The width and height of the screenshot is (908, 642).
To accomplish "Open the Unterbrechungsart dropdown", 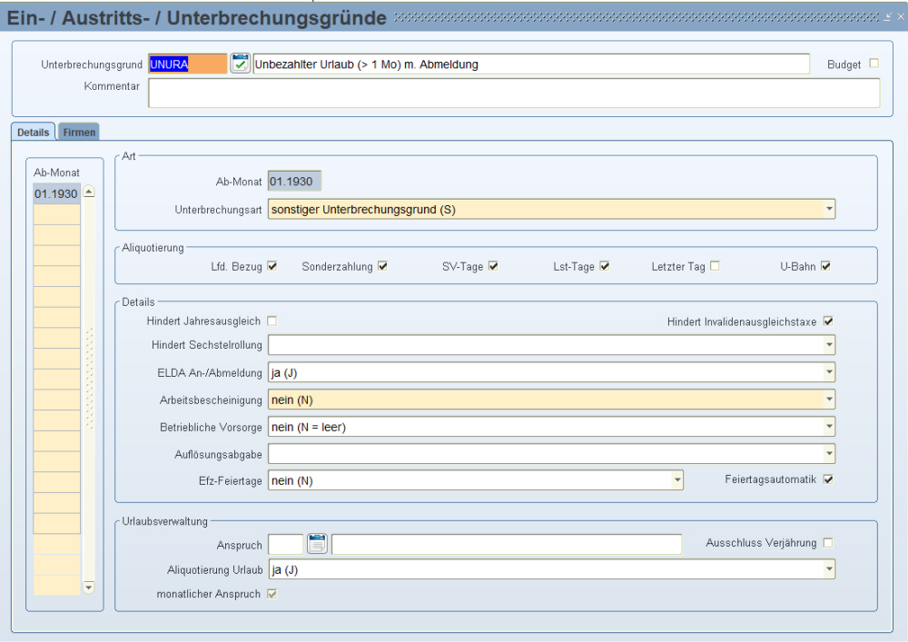I will (x=829, y=209).
